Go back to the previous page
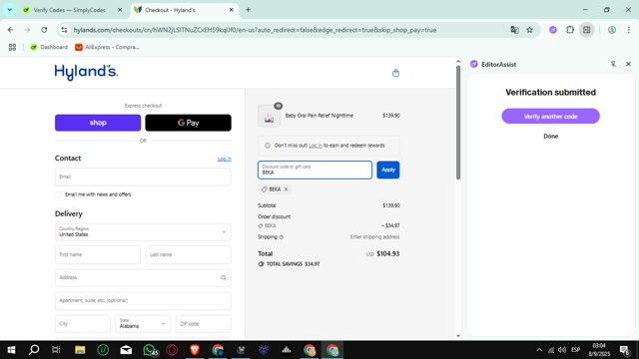This screenshot has width=639, height=359. coord(11,30)
